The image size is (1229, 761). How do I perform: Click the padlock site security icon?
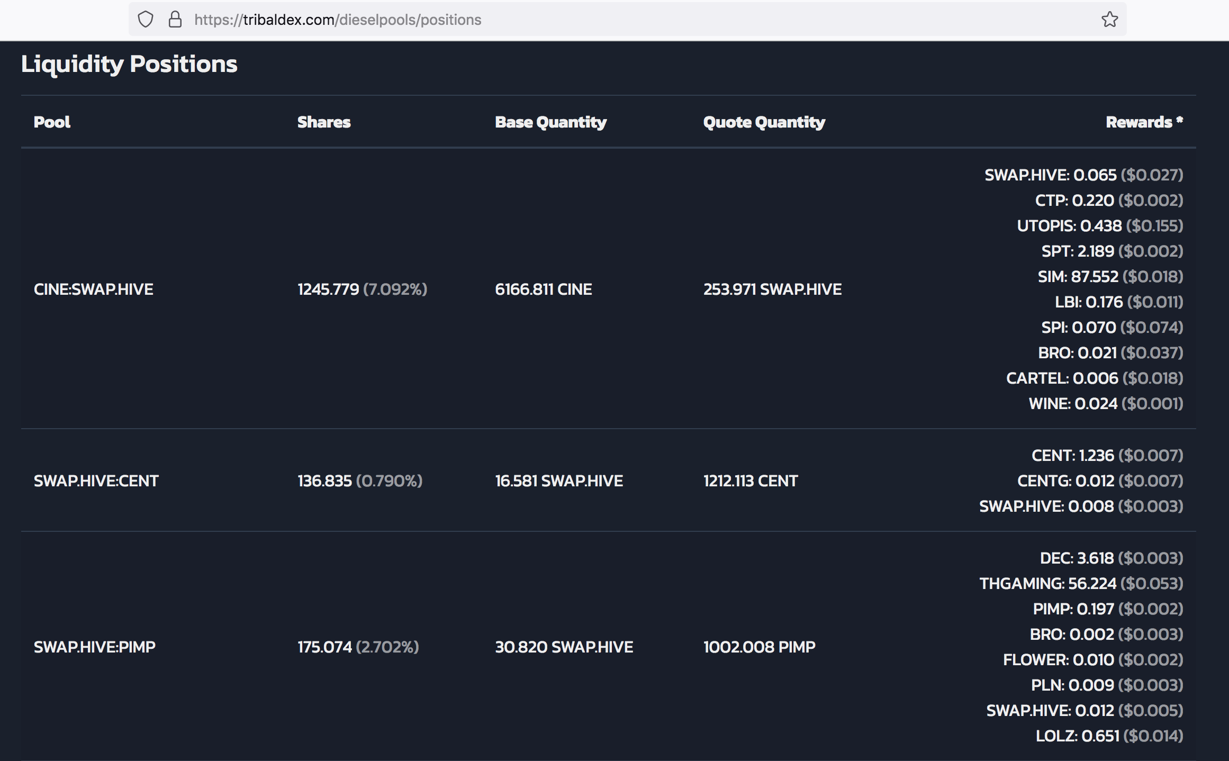[175, 20]
